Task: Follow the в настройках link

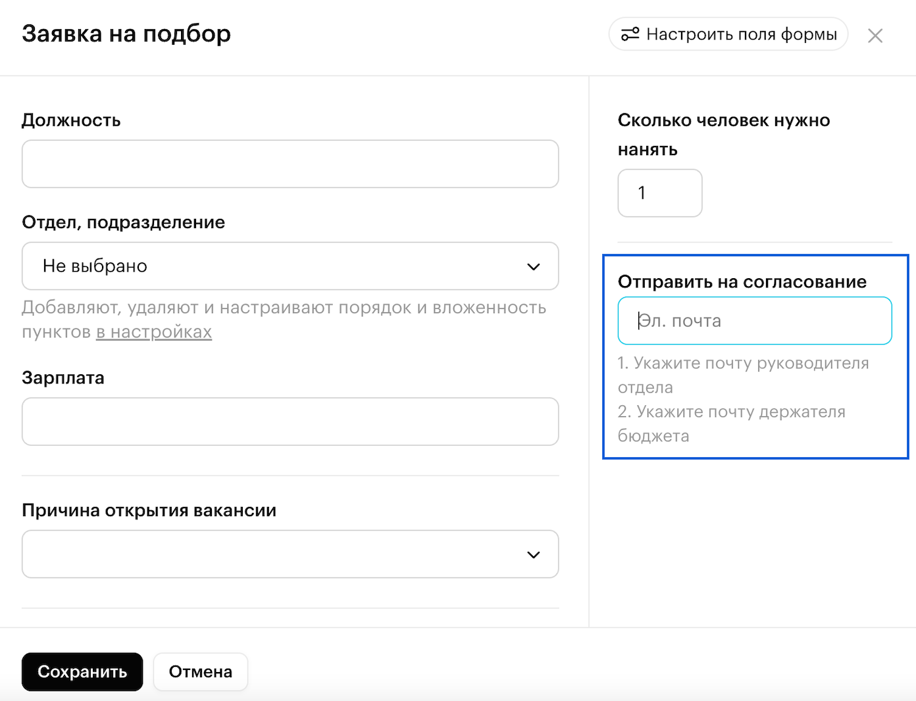Action: [154, 332]
